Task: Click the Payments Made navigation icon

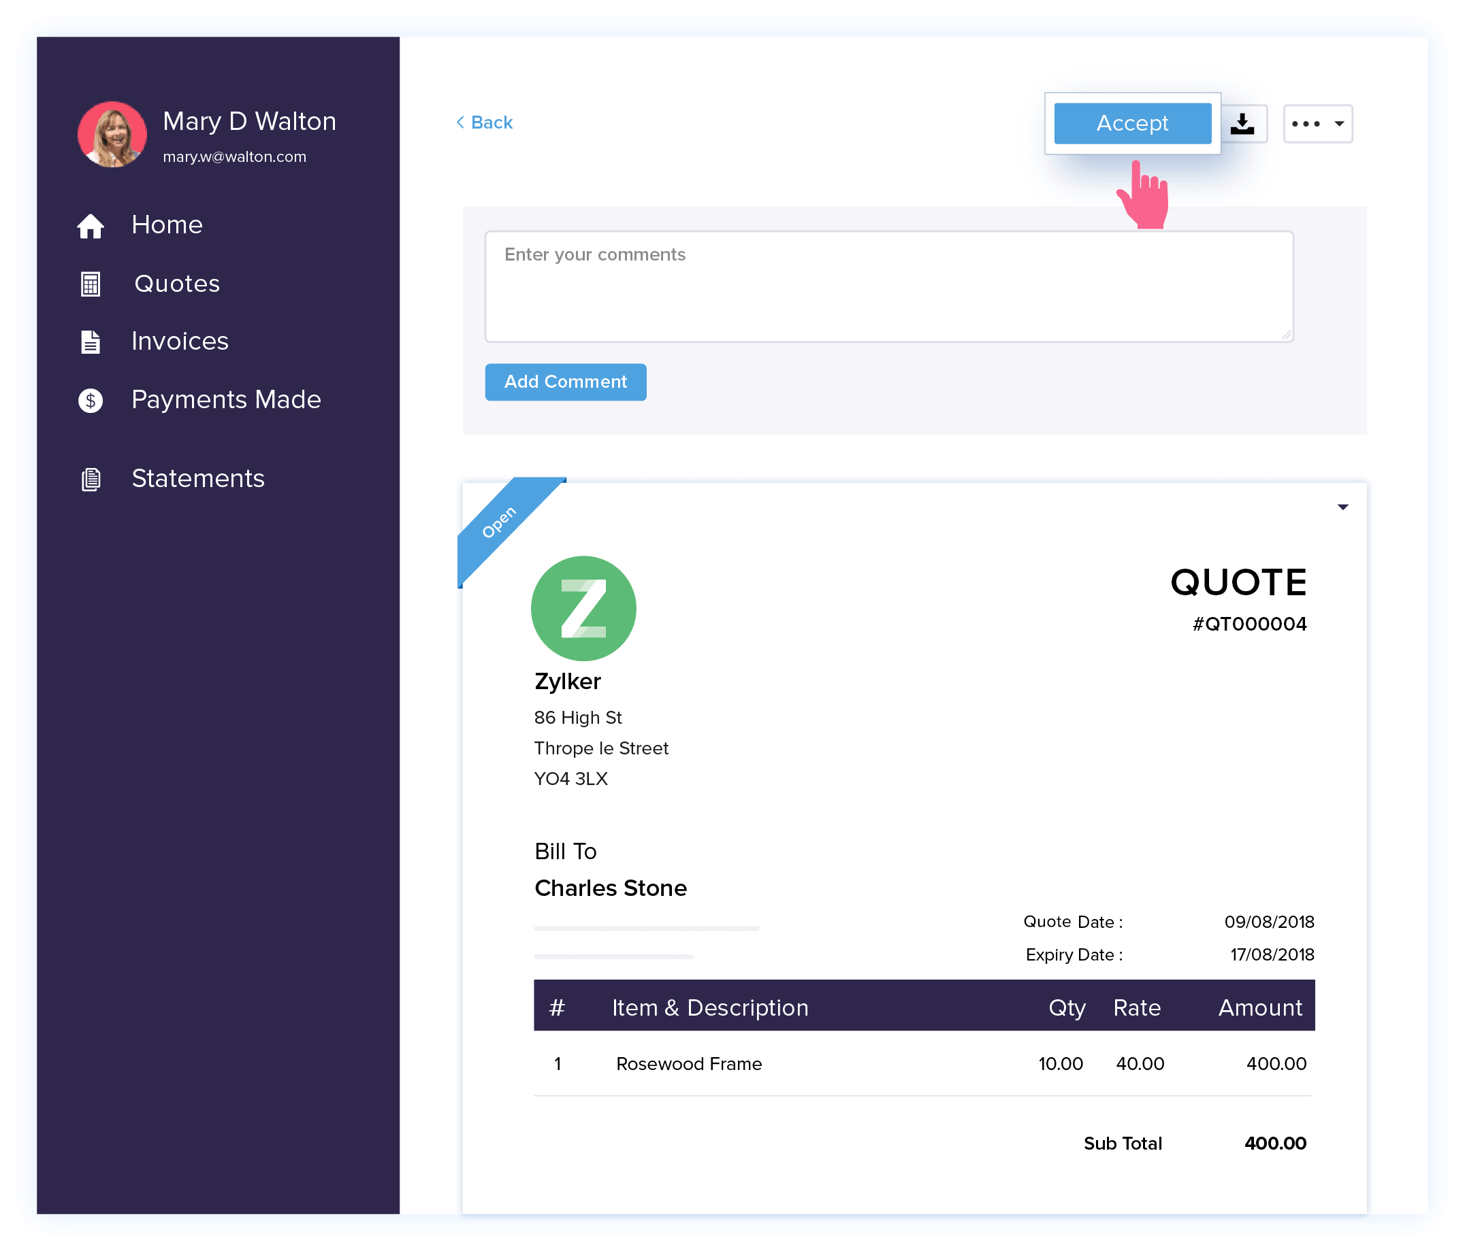Action: coord(95,399)
